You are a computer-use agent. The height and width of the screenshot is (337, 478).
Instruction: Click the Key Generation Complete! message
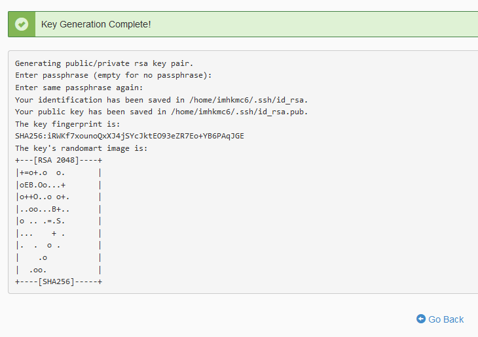96,24
